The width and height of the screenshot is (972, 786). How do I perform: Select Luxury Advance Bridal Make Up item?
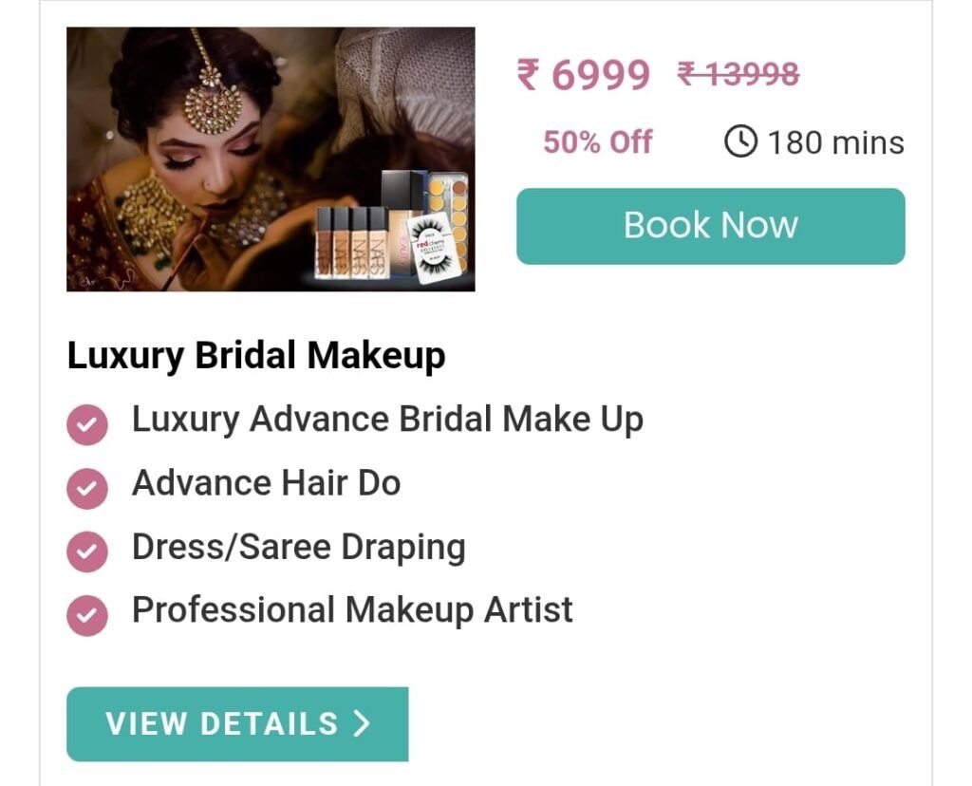(387, 420)
